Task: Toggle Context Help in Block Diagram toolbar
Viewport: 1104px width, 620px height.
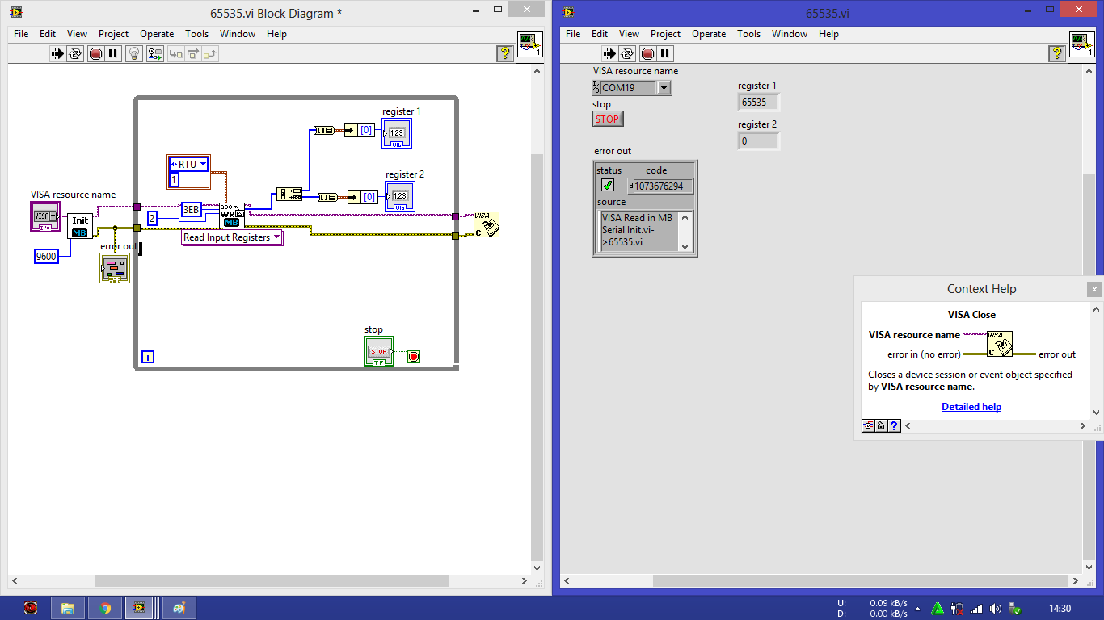Action: point(505,53)
